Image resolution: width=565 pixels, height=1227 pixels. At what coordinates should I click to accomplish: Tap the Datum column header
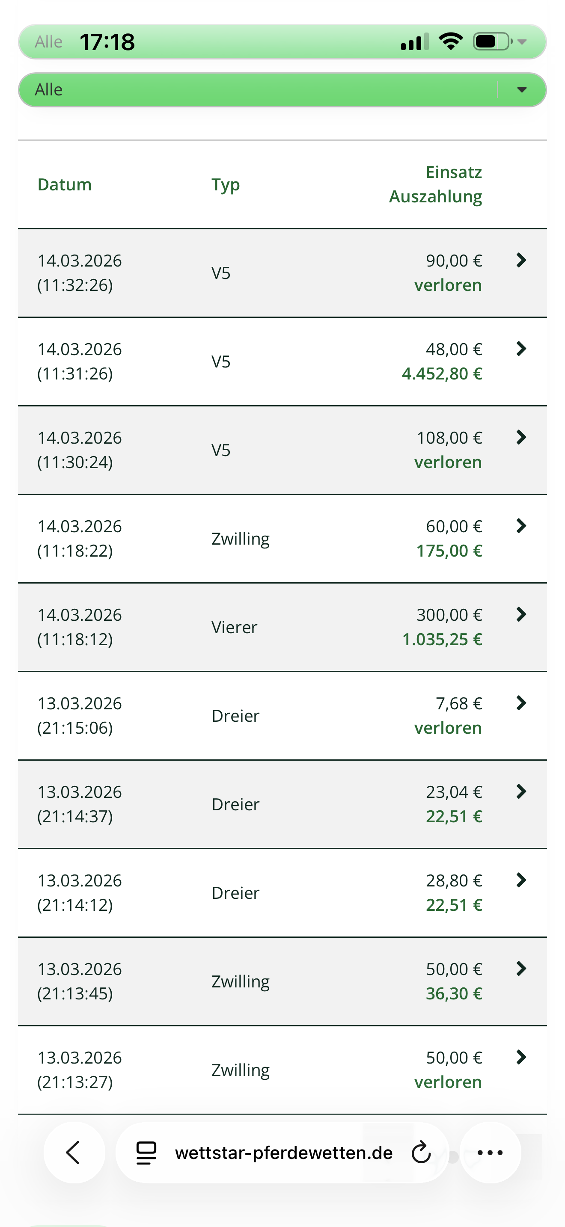click(65, 184)
